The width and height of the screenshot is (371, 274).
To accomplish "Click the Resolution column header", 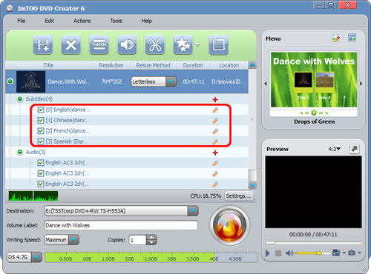I will click(x=111, y=65).
